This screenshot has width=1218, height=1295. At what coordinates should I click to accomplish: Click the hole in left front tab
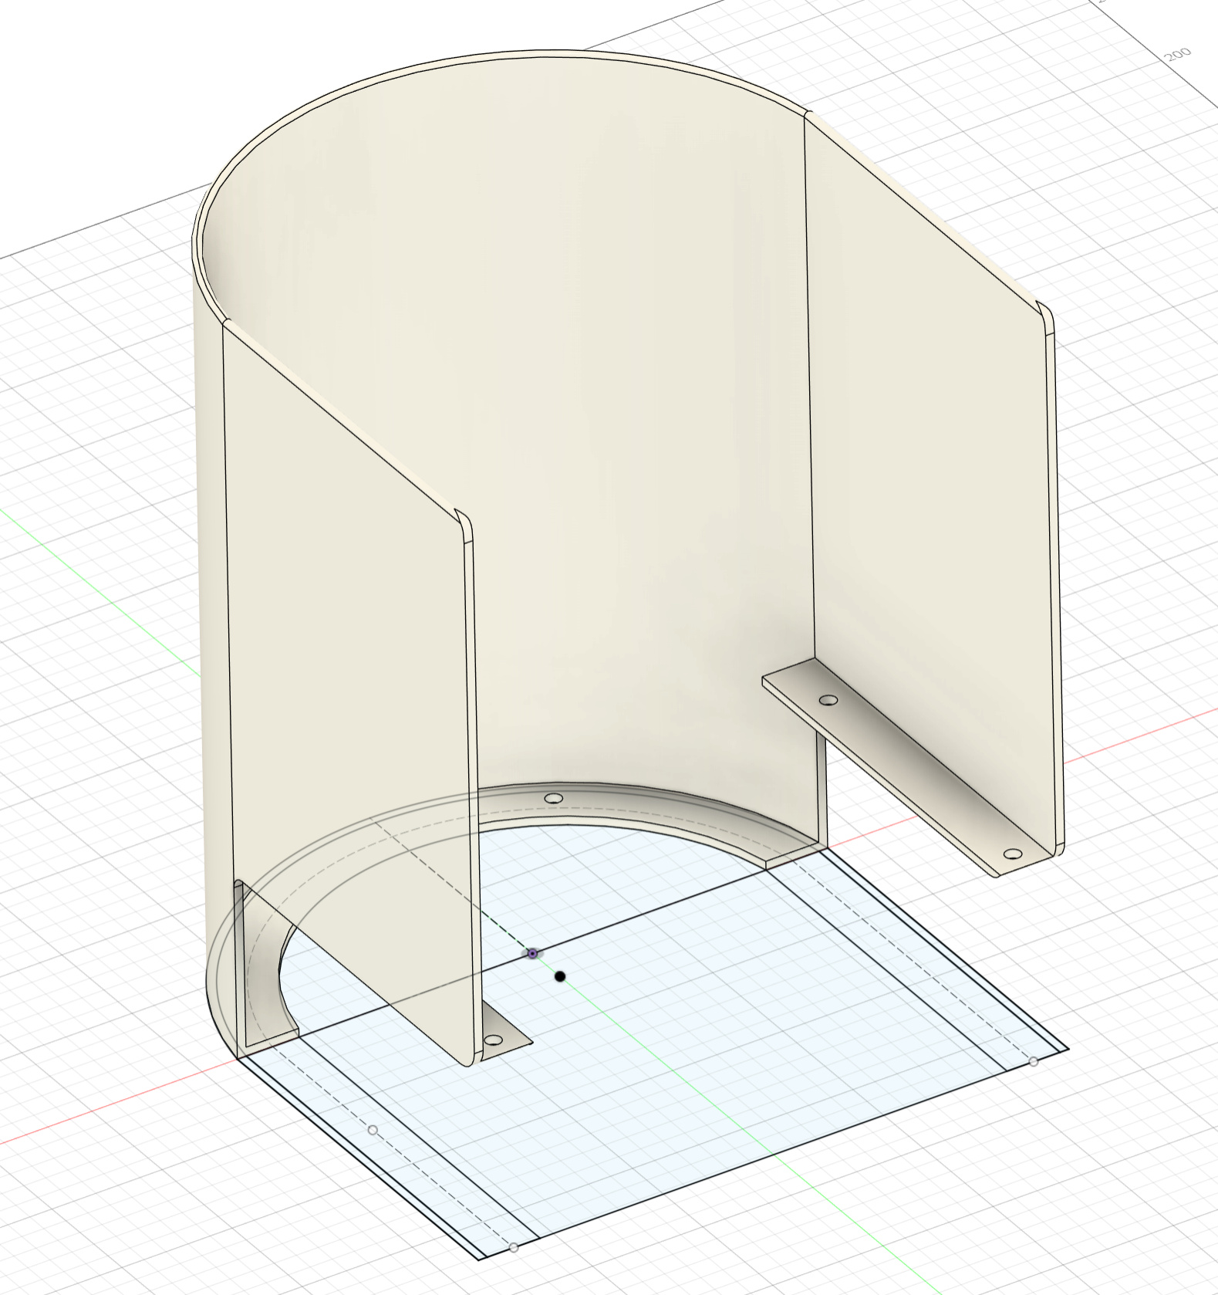point(493,1040)
